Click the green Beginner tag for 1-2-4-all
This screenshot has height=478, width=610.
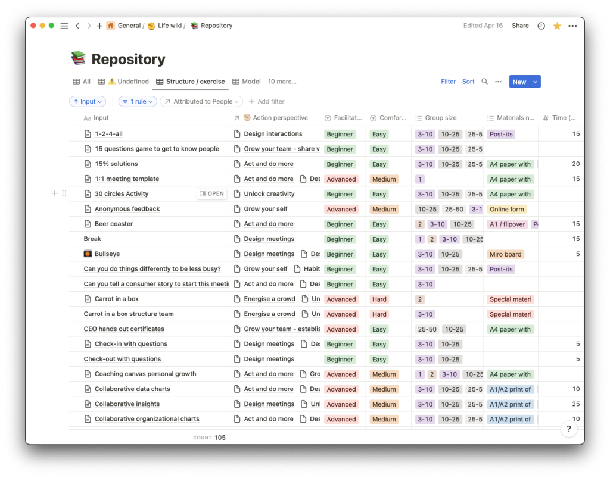point(340,135)
